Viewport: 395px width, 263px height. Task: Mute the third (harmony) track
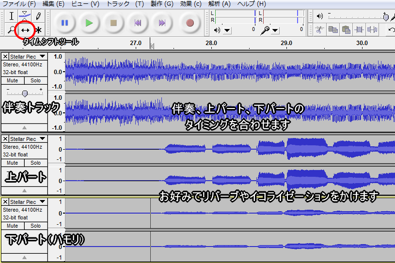tap(12, 226)
